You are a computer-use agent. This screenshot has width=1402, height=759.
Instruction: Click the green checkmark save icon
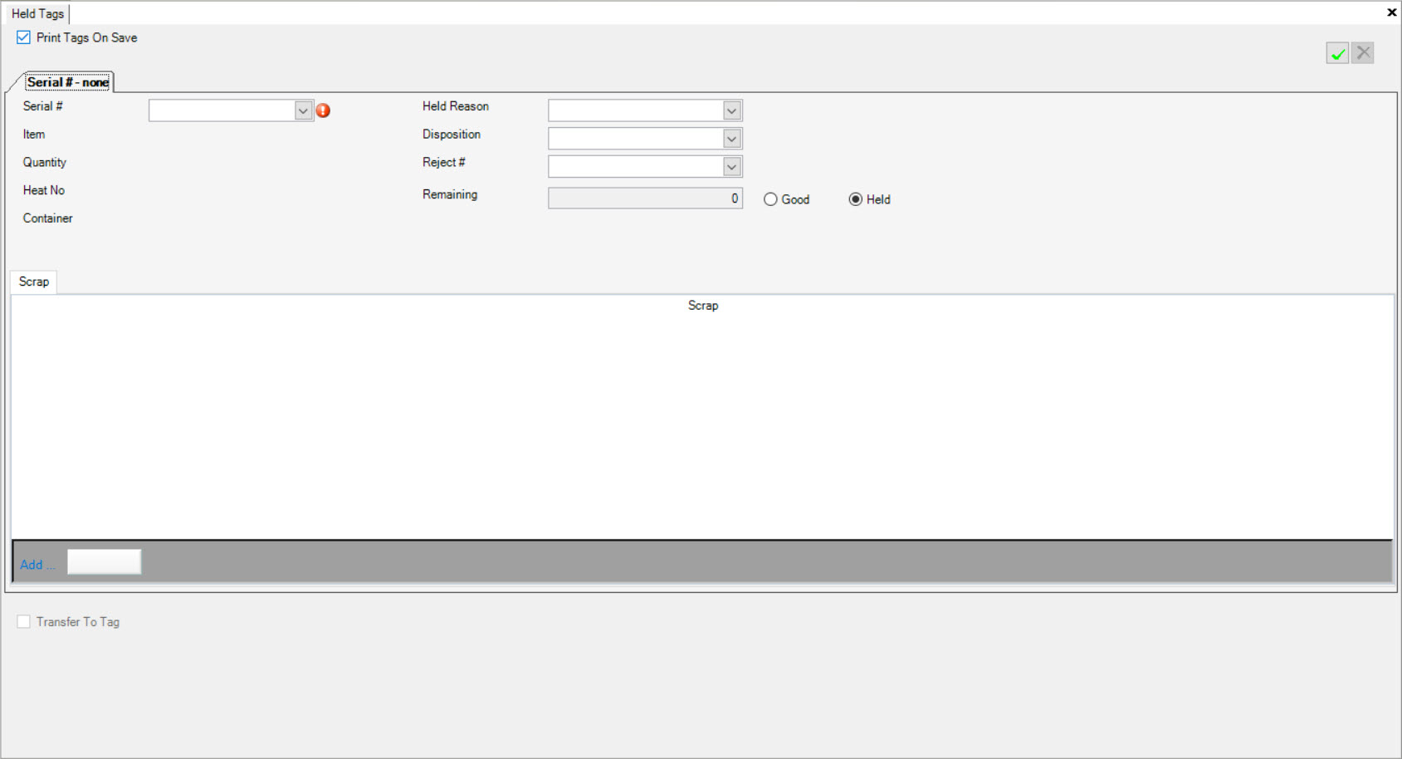click(x=1337, y=53)
